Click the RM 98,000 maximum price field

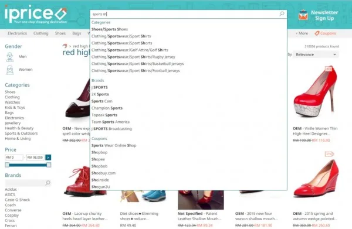click(x=35, y=158)
